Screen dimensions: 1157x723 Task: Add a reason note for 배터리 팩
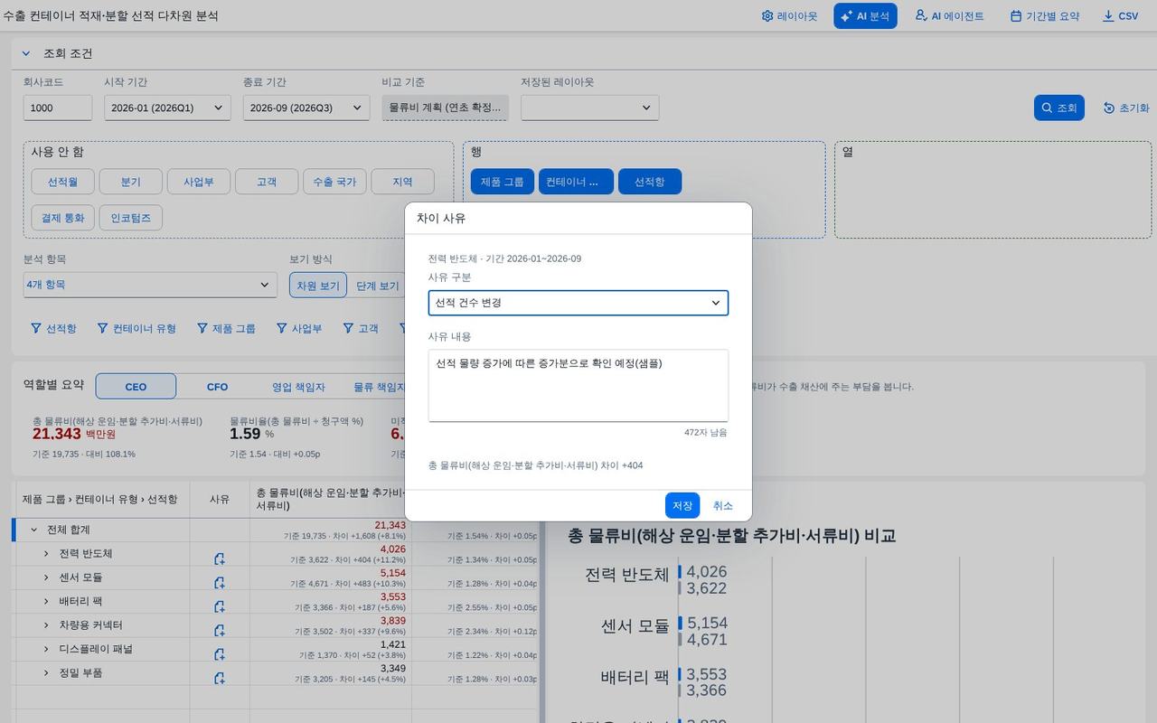click(x=219, y=606)
